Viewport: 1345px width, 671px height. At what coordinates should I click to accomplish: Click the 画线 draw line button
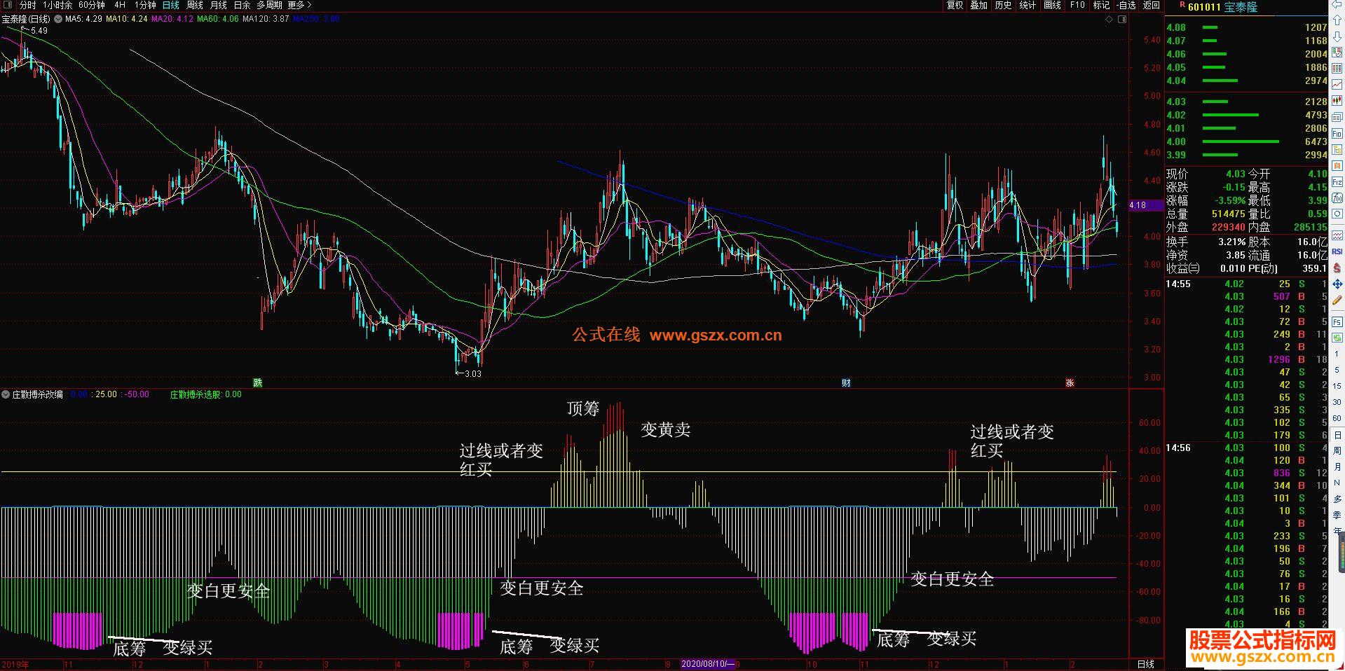(x=1052, y=5)
